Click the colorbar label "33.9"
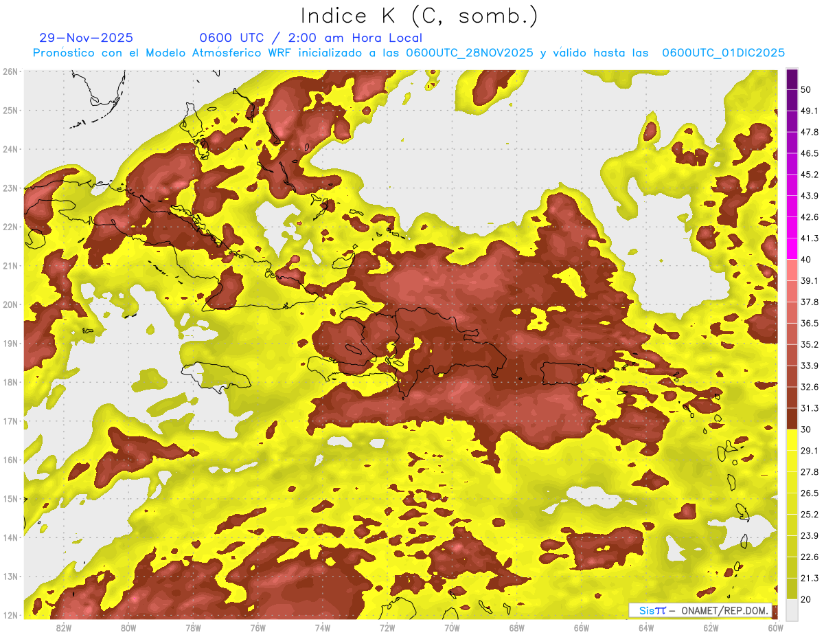Screen dimensions: 824x637 click(810, 366)
